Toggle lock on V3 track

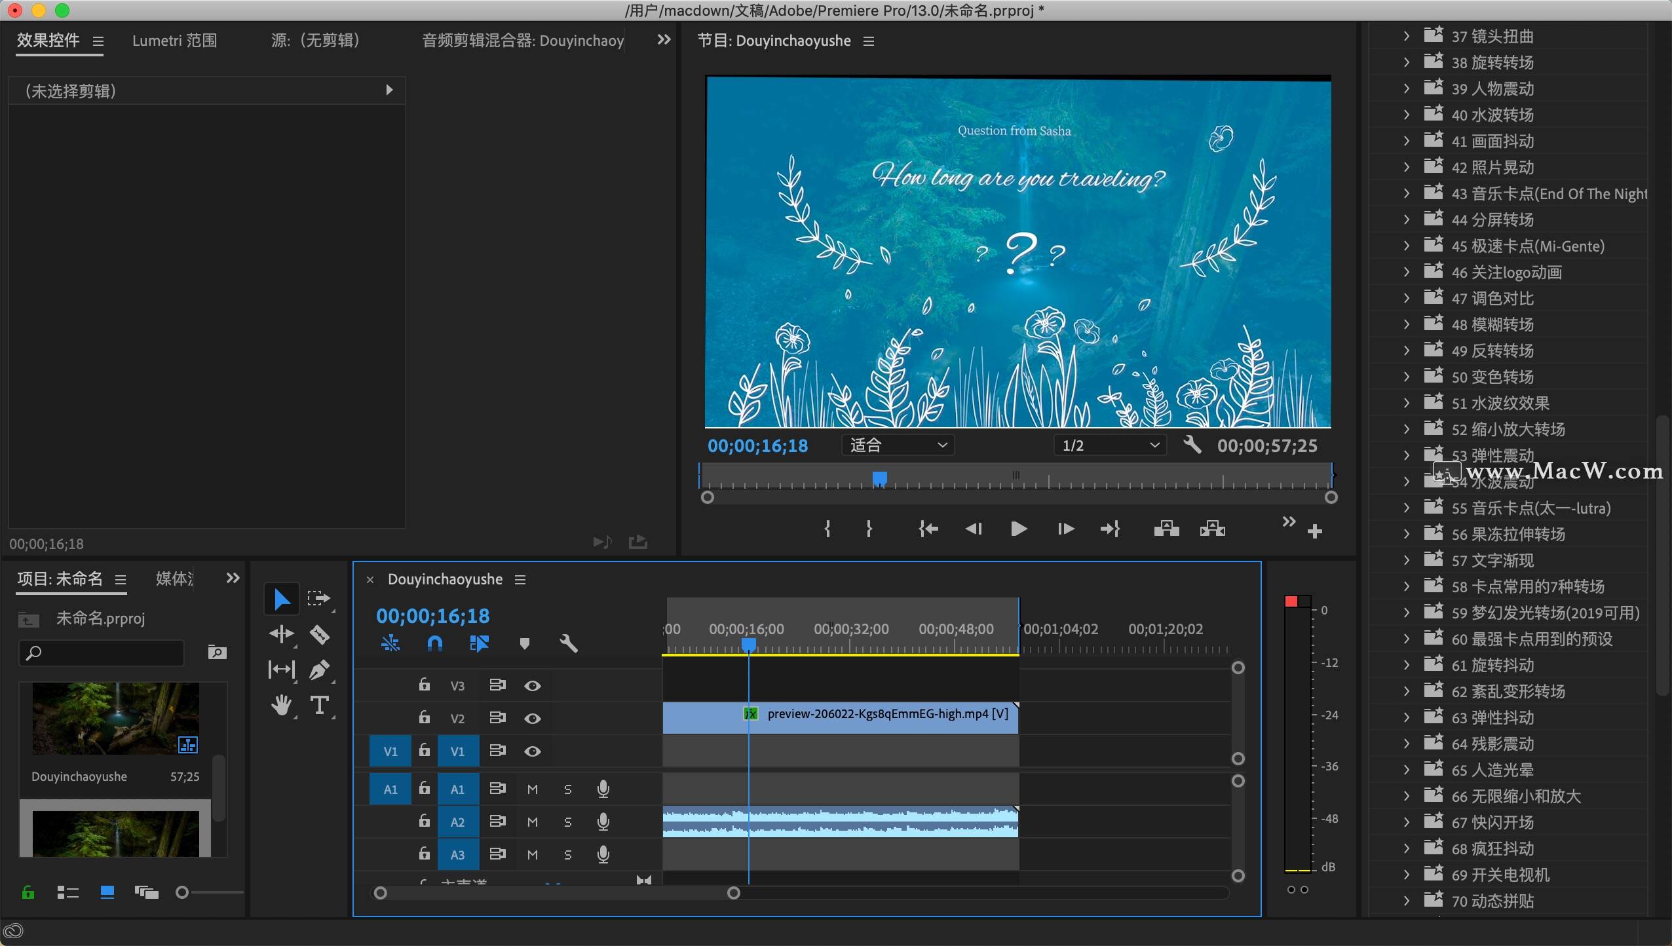click(425, 685)
